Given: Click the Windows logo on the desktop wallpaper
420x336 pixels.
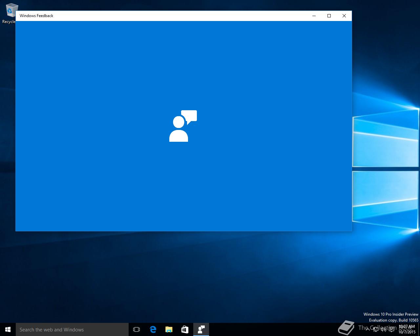Looking at the screenshot, I should [x=386, y=169].
